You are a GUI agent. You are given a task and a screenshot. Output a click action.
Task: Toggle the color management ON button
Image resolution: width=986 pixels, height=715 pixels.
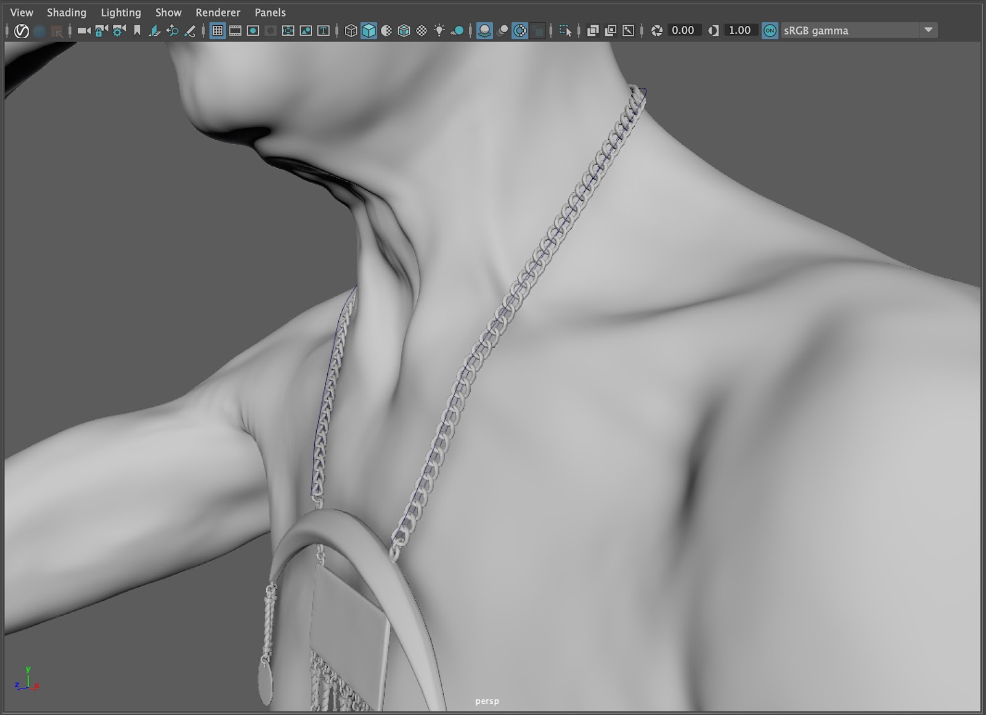(x=770, y=30)
